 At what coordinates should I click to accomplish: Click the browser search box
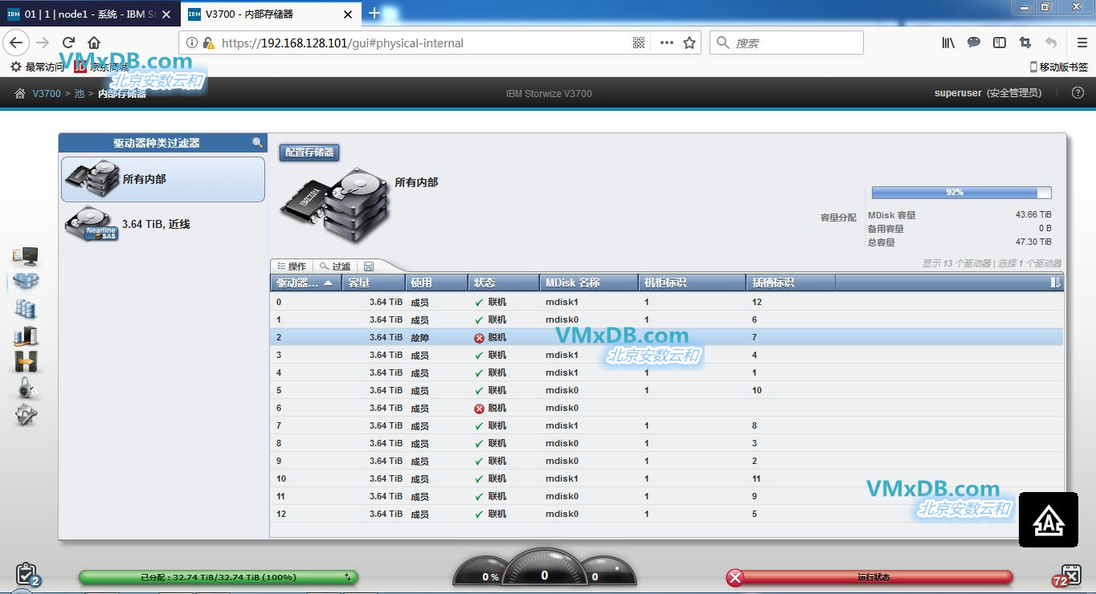(786, 43)
